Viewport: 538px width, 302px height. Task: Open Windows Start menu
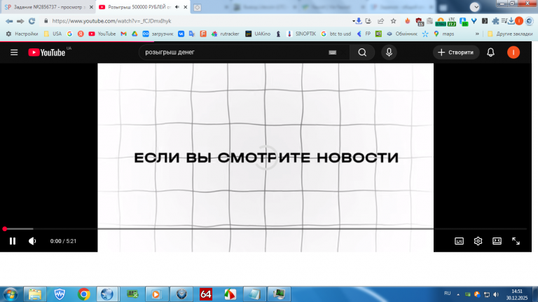[10, 294]
